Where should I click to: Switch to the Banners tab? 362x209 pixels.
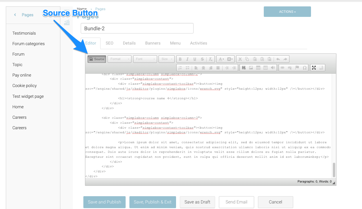point(153,43)
